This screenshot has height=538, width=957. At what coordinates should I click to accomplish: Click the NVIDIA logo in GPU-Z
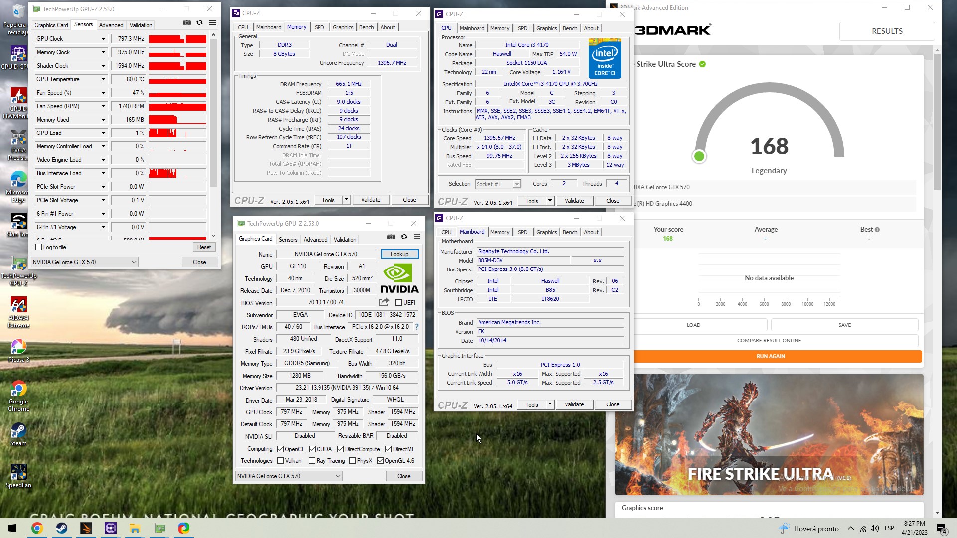[x=399, y=278]
